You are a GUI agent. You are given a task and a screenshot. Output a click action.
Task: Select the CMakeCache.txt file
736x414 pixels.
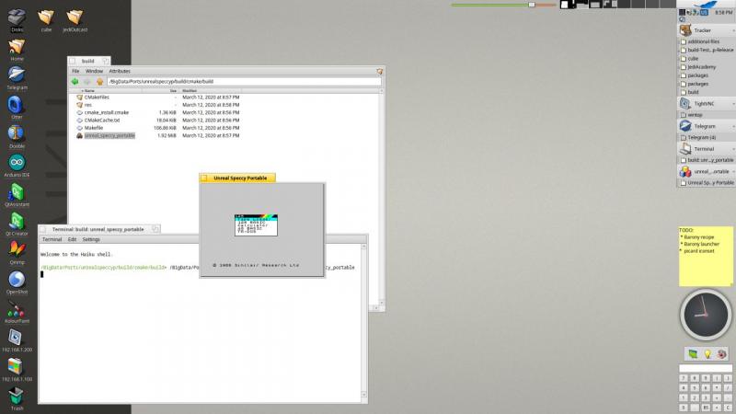[x=102, y=120]
